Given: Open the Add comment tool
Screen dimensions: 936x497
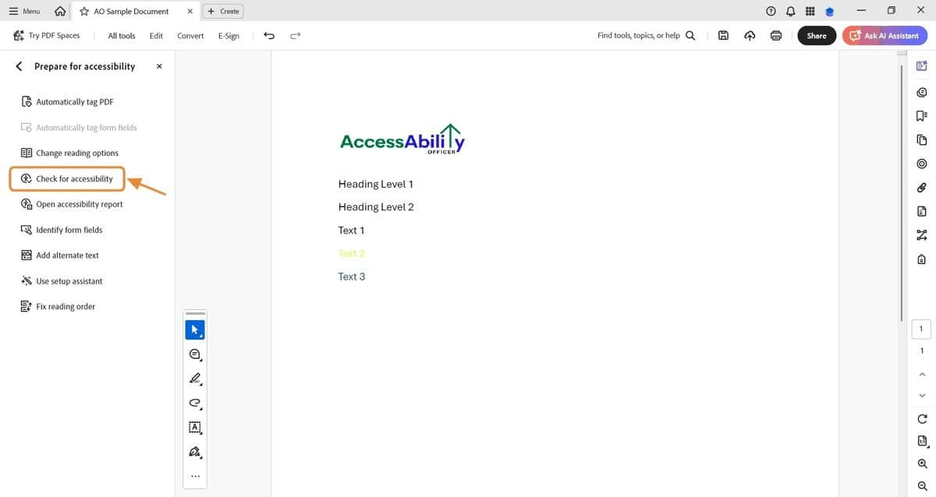Looking at the screenshot, I should [194, 354].
